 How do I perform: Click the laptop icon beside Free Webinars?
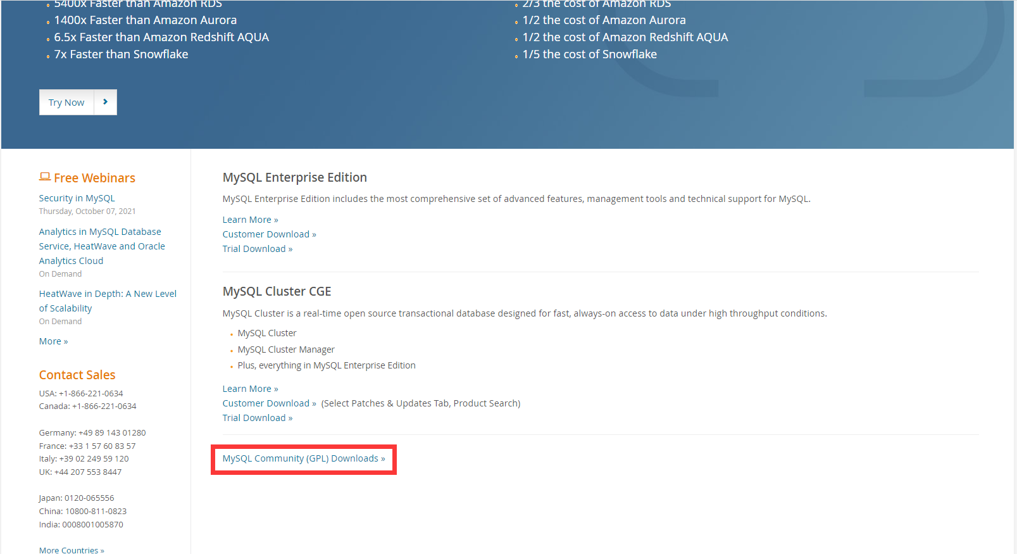click(45, 177)
